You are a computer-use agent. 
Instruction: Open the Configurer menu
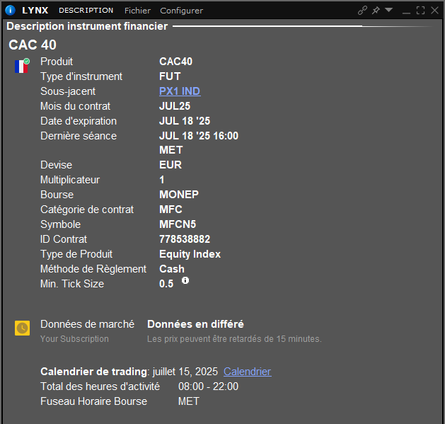(x=181, y=11)
